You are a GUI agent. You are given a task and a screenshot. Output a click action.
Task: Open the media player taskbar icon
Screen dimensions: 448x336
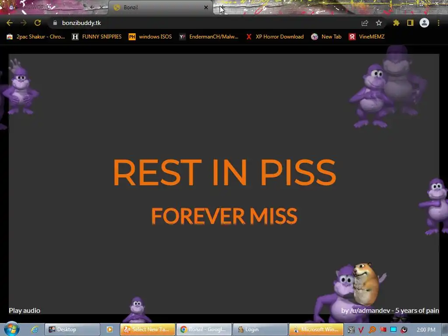pyautogui.click(x=110, y=329)
